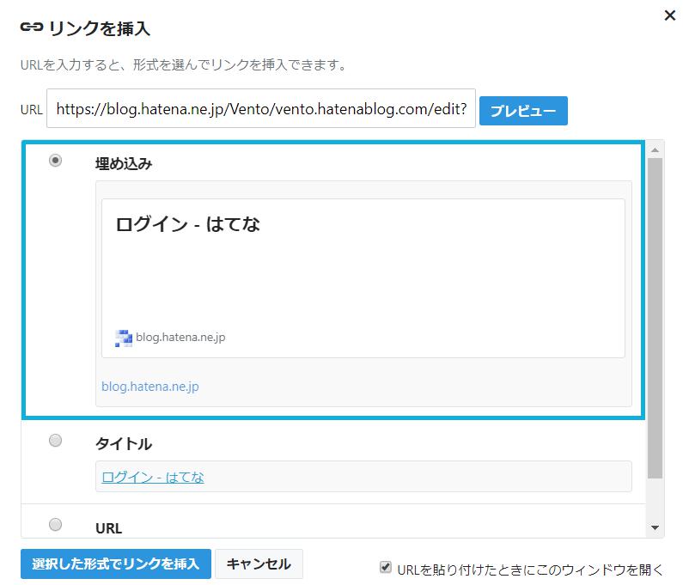
Task: Uncheck URLを貼り付けたときにこのウィンドウを開く checkbox
Action: (x=385, y=567)
